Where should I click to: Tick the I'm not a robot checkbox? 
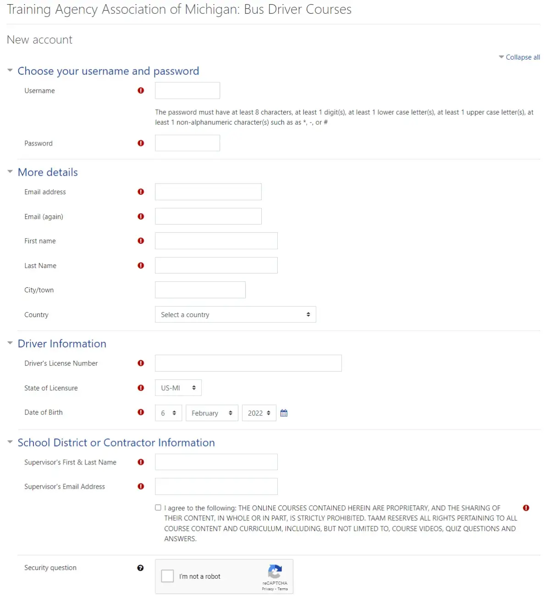168,576
